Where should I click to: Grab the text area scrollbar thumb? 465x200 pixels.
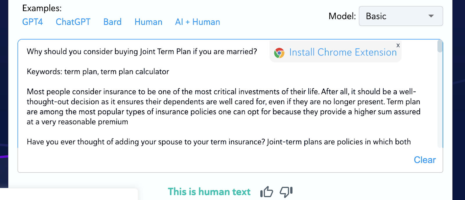[440, 46]
